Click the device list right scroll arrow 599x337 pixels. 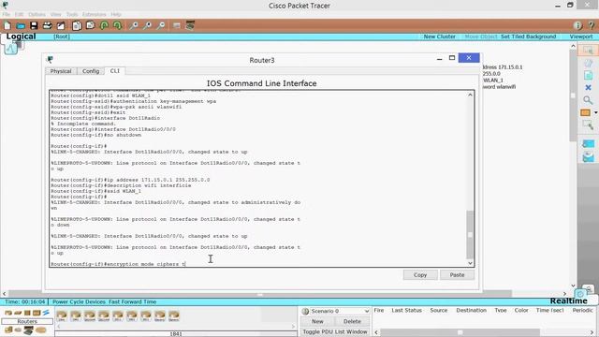[x=293, y=327]
